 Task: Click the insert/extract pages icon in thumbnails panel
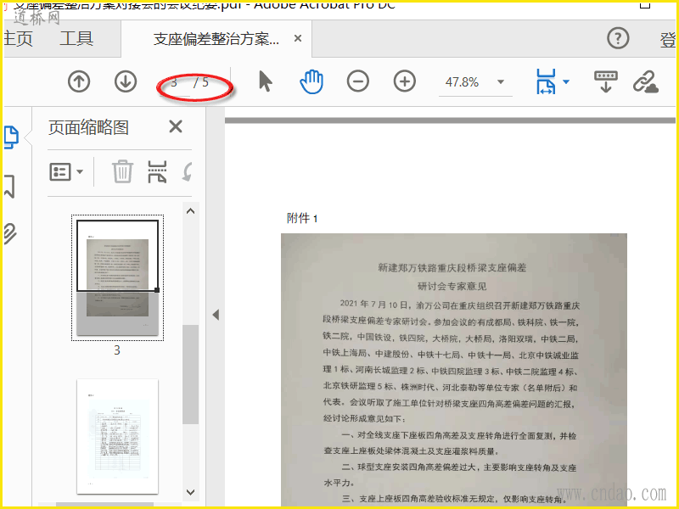[157, 171]
